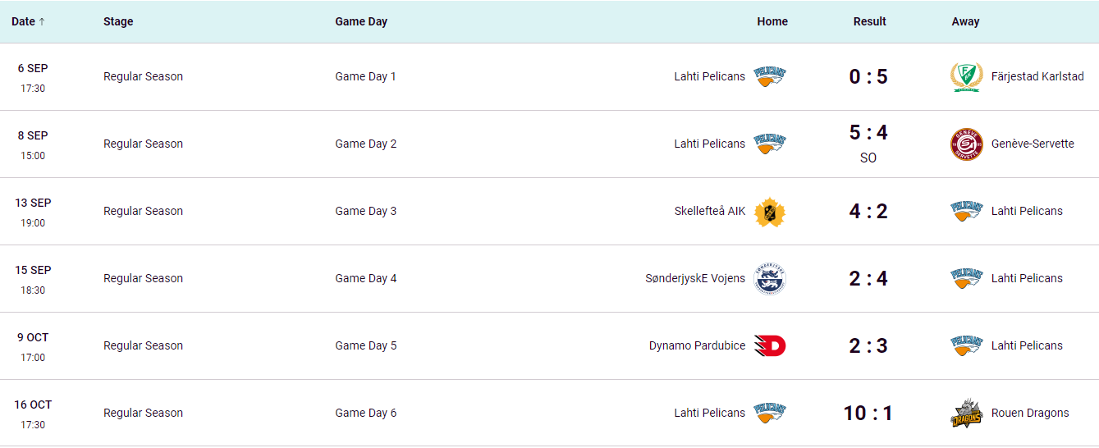Click the Rouen Dragons team name
The image size is (1099, 448).
(1030, 414)
